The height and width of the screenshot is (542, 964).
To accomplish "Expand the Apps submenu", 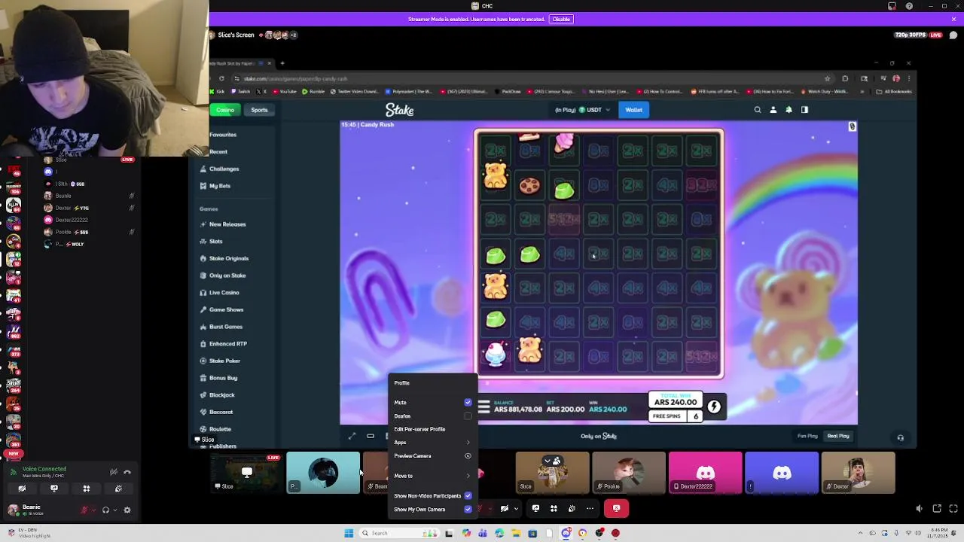I will point(432,443).
